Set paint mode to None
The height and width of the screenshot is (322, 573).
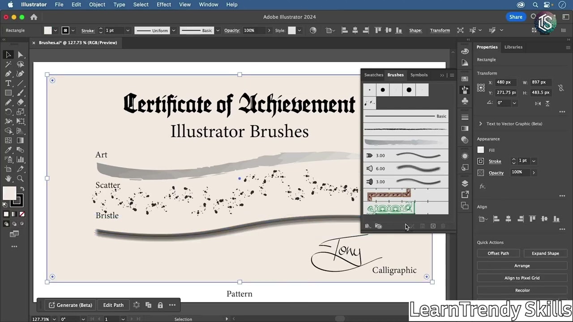point(22,214)
